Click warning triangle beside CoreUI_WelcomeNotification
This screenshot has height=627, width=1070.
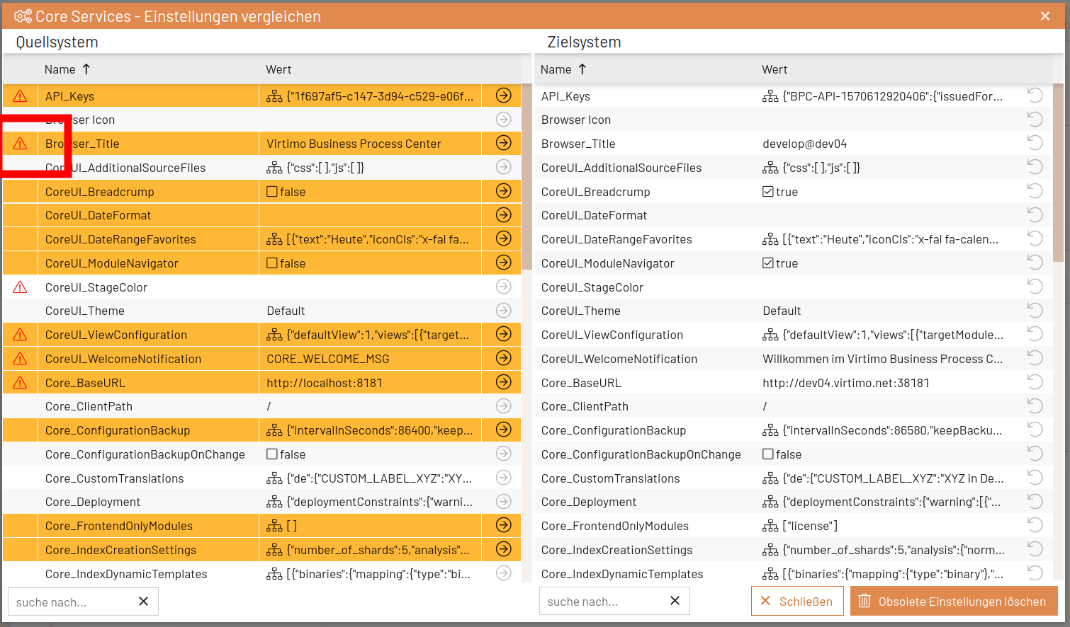tap(20, 359)
